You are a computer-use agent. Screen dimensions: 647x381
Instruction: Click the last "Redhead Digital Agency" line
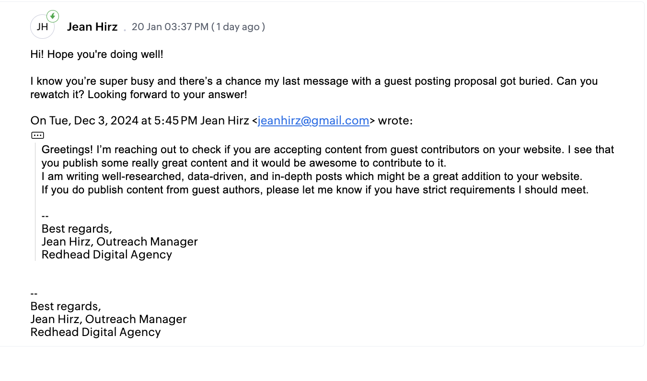pos(95,332)
